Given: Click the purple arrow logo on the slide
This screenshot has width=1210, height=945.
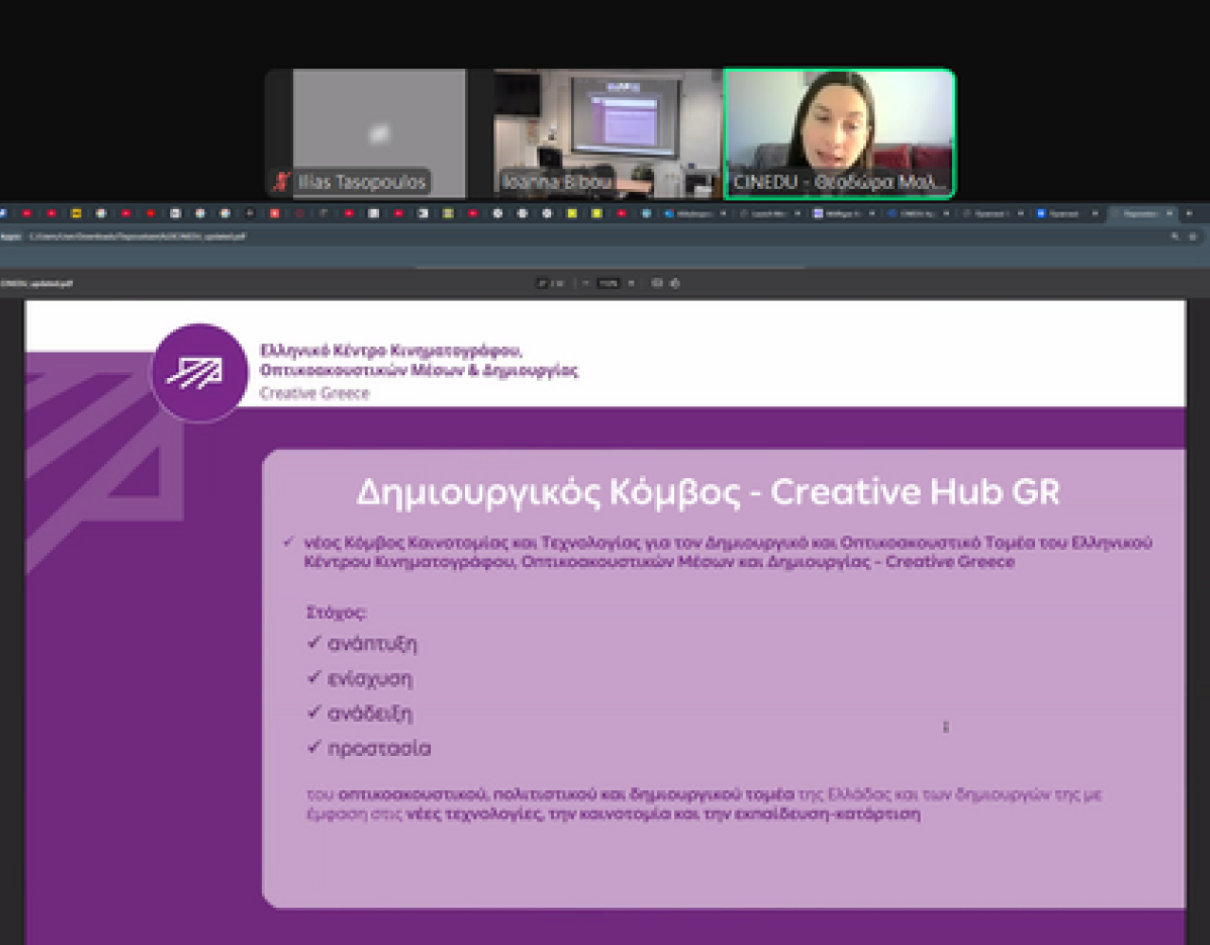Looking at the screenshot, I should click(199, 372).
